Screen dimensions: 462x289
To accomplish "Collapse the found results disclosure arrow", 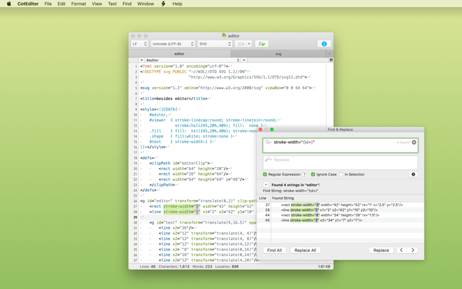I will click(x=266, y=185).
